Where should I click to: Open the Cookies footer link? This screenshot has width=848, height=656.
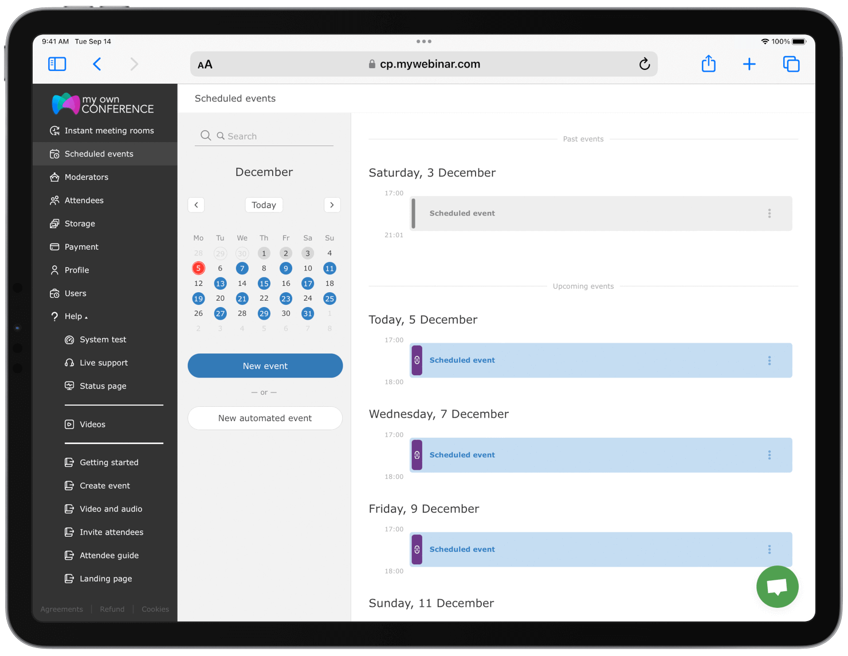(155, 609)
